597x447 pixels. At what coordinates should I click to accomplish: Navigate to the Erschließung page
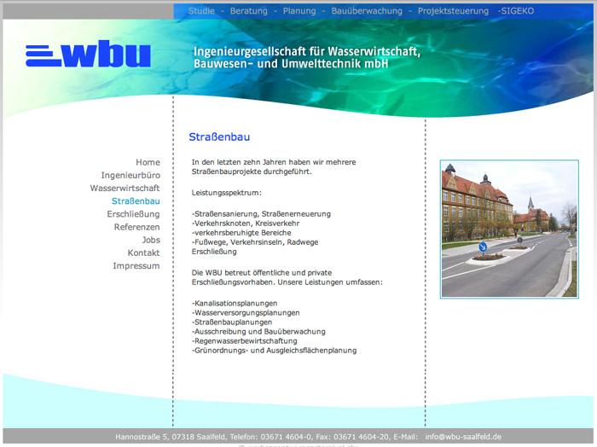[133, 214]
